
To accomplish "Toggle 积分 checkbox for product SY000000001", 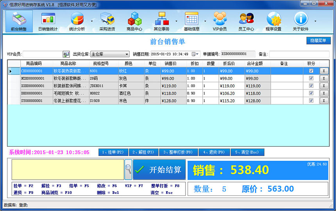I will pyautogui.click(x=311, y=101).
